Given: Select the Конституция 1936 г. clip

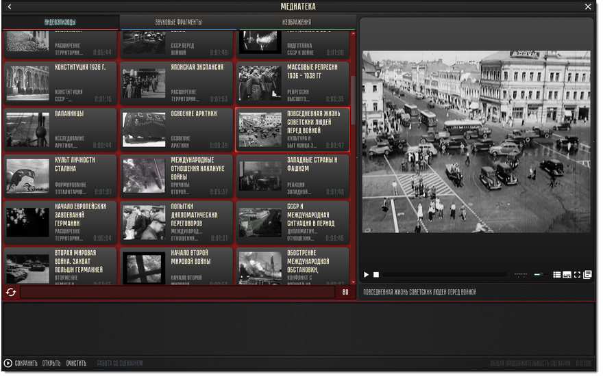Looking at the screenshot, I should [x=60, y=83].
